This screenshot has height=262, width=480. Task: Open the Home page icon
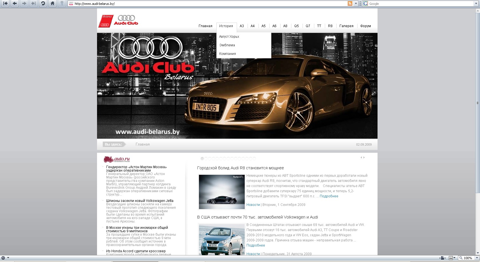tap(52, 3)
